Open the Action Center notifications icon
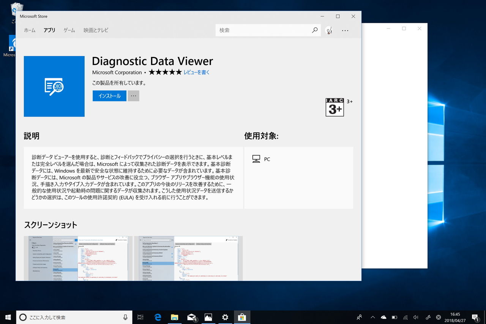The image size is (486, 324). pyautogui.click(x=475, y=317)
